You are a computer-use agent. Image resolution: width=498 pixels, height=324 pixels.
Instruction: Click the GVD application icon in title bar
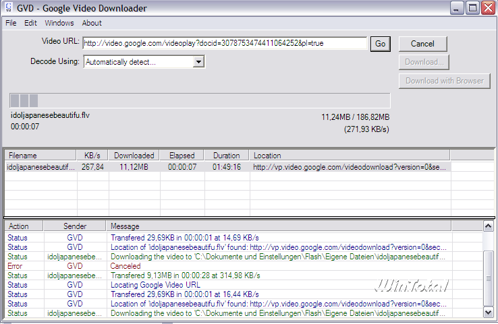click(9, 7)
